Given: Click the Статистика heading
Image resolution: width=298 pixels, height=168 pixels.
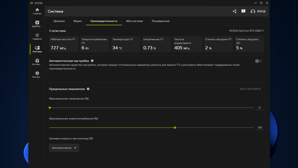Looking at the screenshot, I should pos(57,31).
